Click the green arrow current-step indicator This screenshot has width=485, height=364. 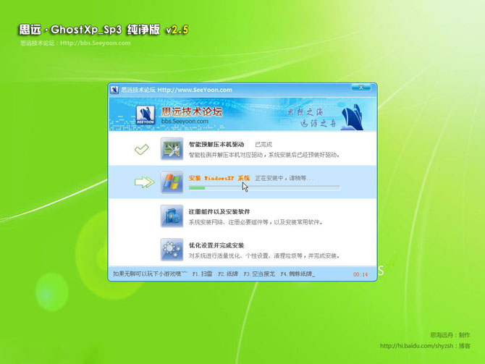pyautogui.click(x=145, y=182)
